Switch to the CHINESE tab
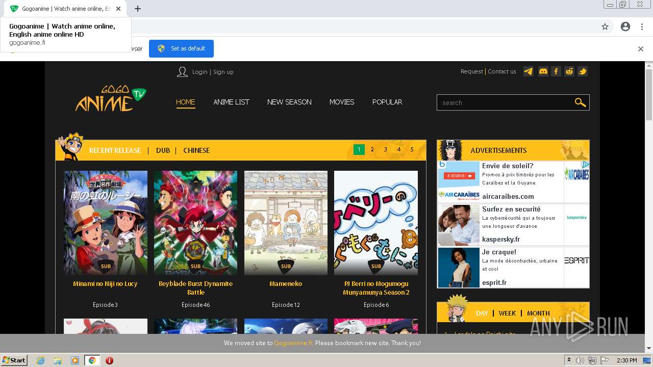Image resolution: width=653 pixels, height=367 pixels. (x=196, y=150)
